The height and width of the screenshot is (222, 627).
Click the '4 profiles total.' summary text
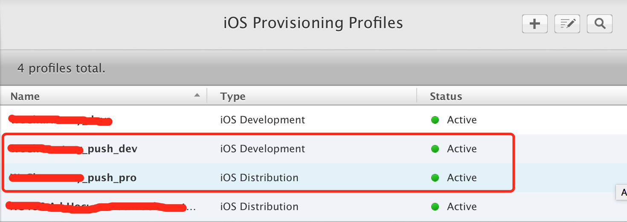tap(61, 68)
